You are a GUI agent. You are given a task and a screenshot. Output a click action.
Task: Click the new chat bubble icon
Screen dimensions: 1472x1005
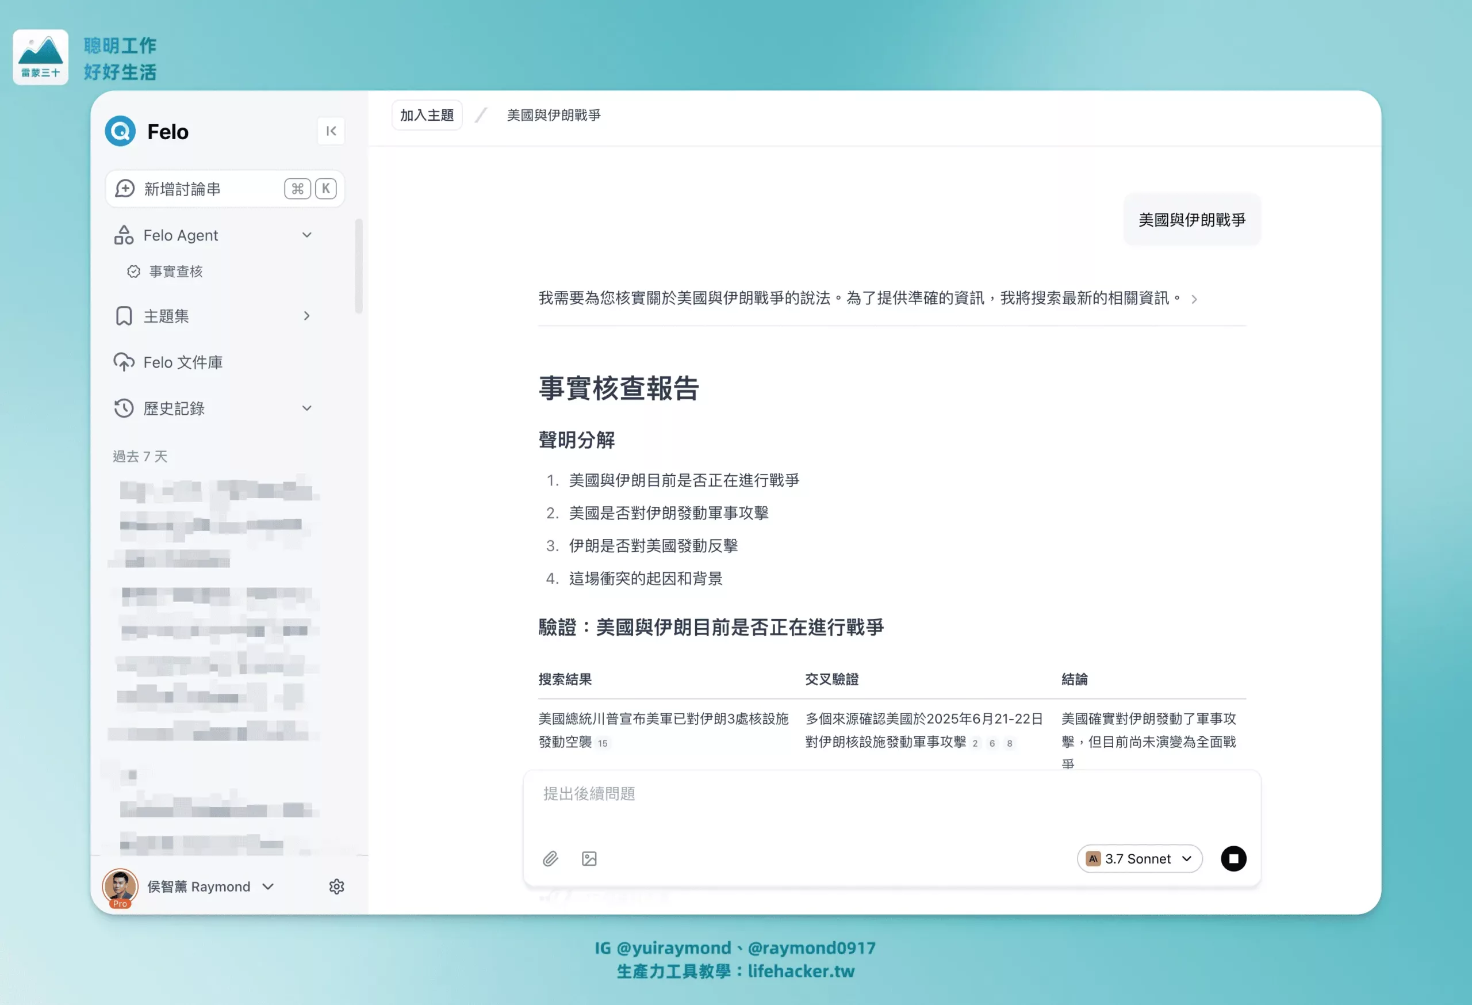pos(125,189)
